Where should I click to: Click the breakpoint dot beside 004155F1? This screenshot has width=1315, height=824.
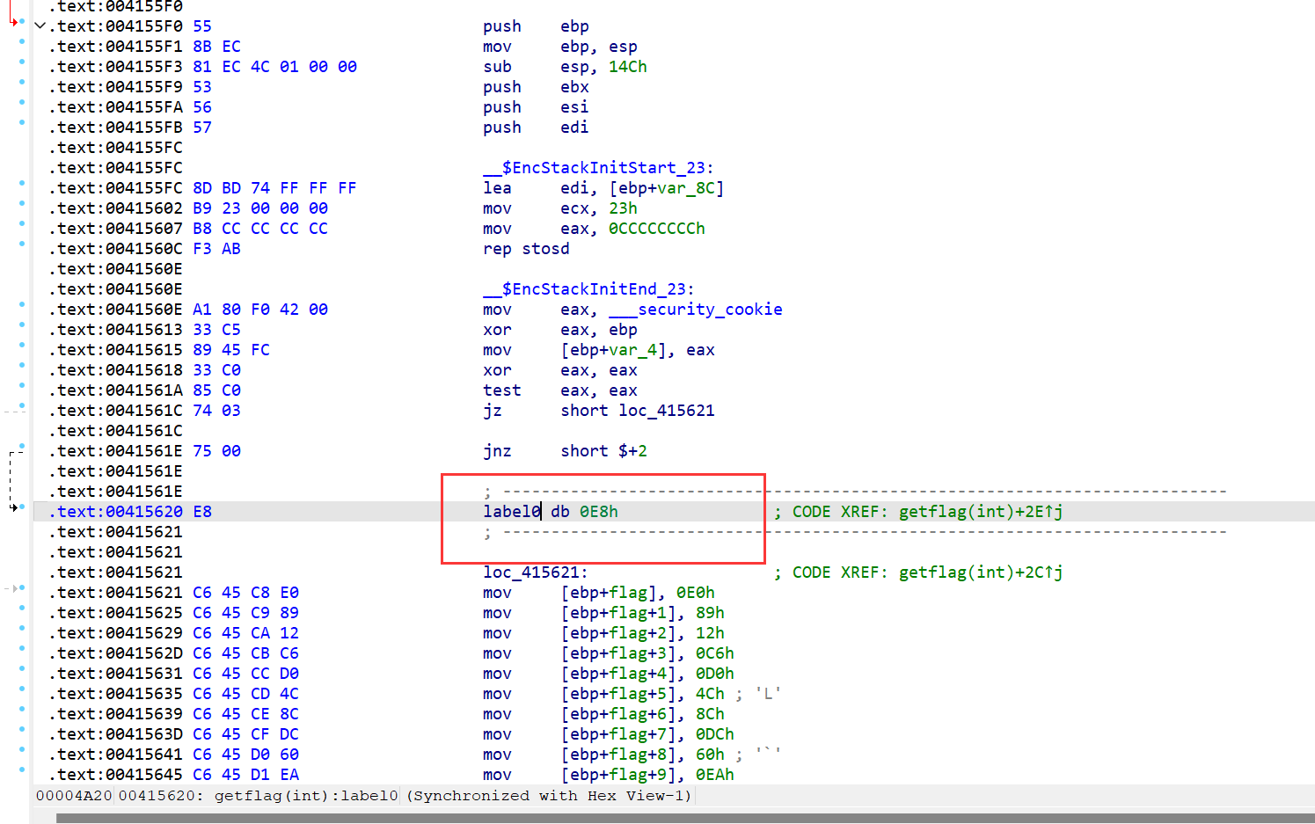pos(22,41)
